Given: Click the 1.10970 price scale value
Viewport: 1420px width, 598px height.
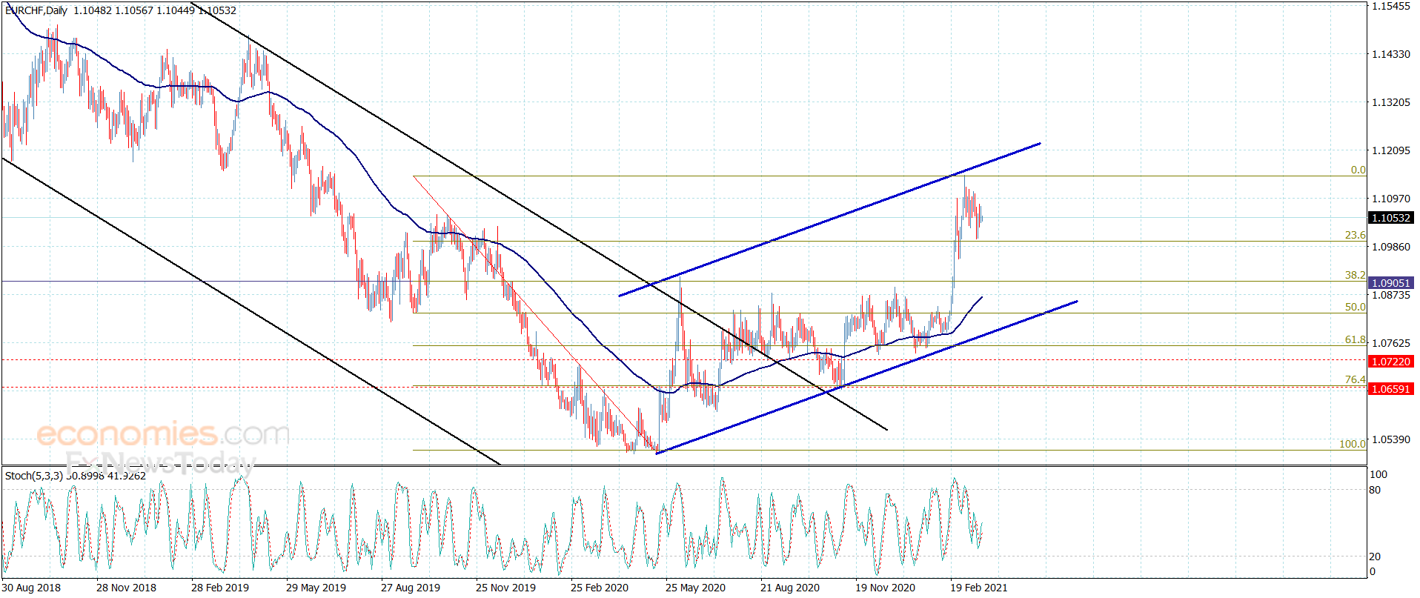Looking at the screenshot, I should pos(1391,199).
